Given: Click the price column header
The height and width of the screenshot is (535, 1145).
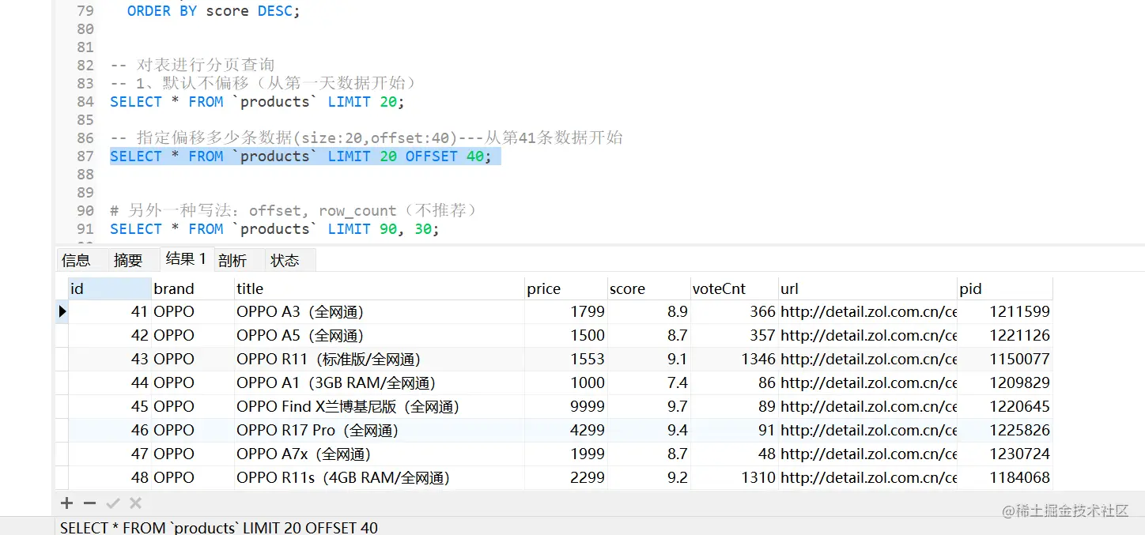Looking at the screenshot, I should [x=566, y=288].
